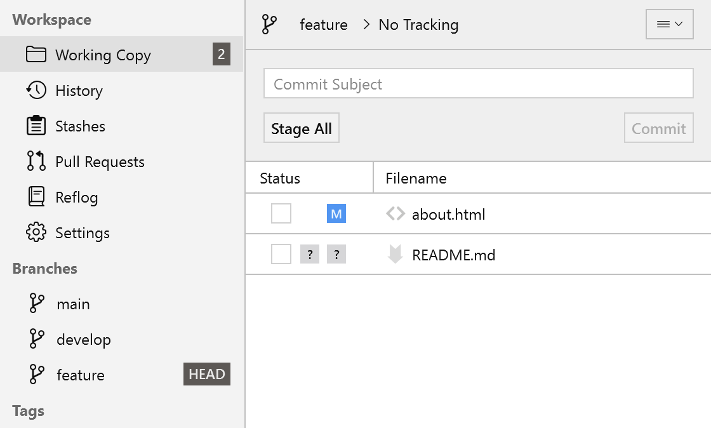
Task: Open the hamburger dropdown menu at top right
Action: pos(669,24)
